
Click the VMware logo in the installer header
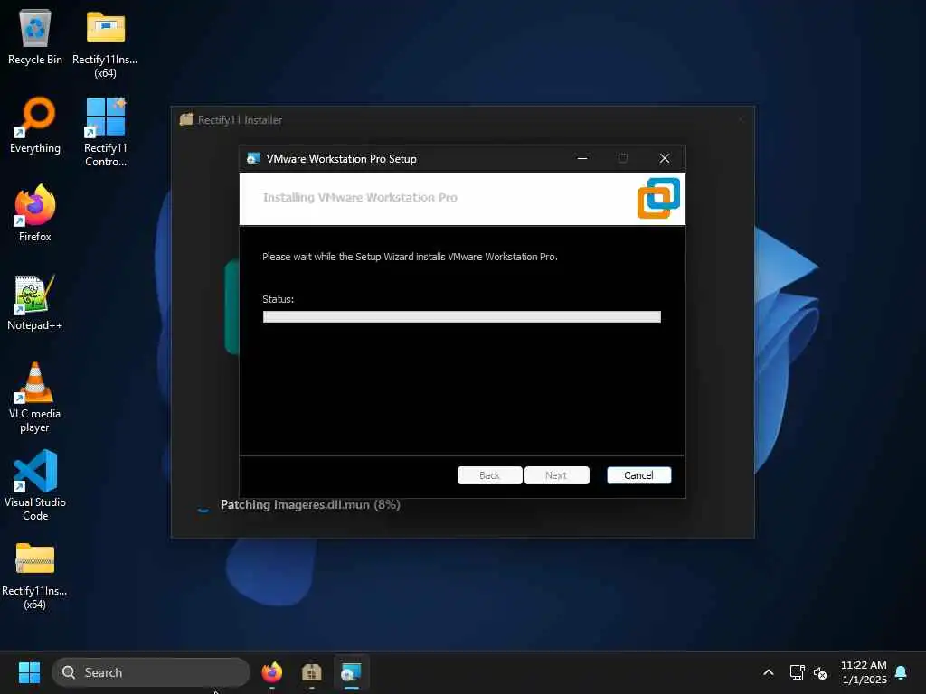658,198
